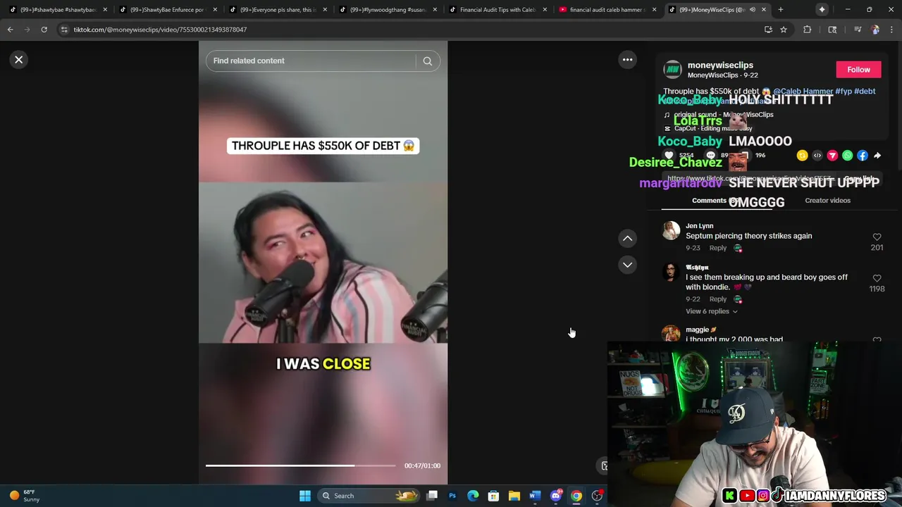
Task: Open Chrome profile avatar
Action: point(875,30)
